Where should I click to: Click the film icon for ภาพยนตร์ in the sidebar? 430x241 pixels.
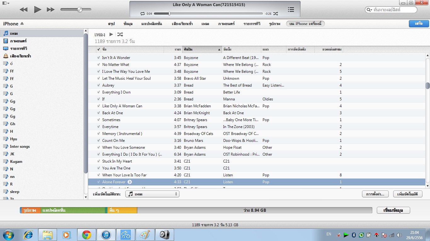(x=6, y=41)
